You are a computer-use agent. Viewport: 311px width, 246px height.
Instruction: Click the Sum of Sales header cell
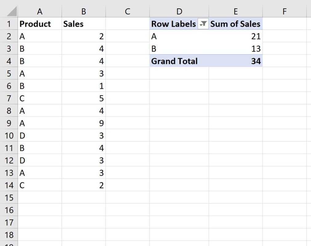(x=236, y=24)
